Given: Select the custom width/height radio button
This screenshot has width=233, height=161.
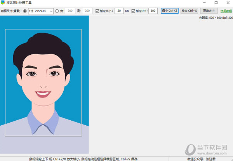Looking at the screenshot, I should click(x=57, y=11).
